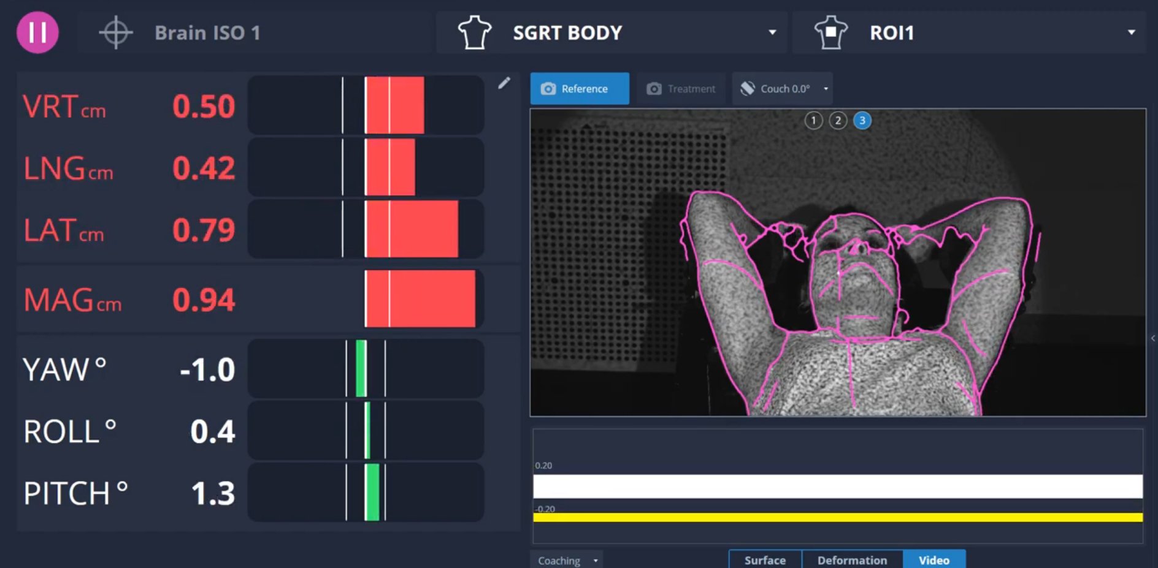Click the YAW rotation bar
Screen dimensions: 1158x568
(x=366, y=369)
